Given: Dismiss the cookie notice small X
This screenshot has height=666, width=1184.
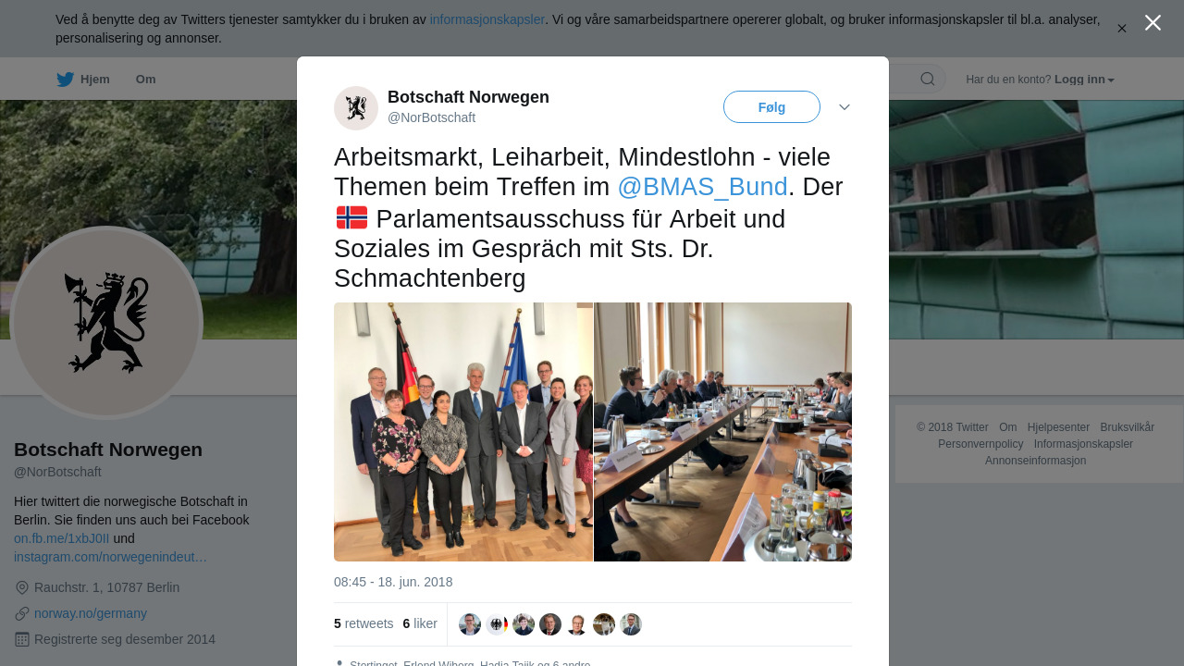Looking at the screenshot, I should point(1121,29).
